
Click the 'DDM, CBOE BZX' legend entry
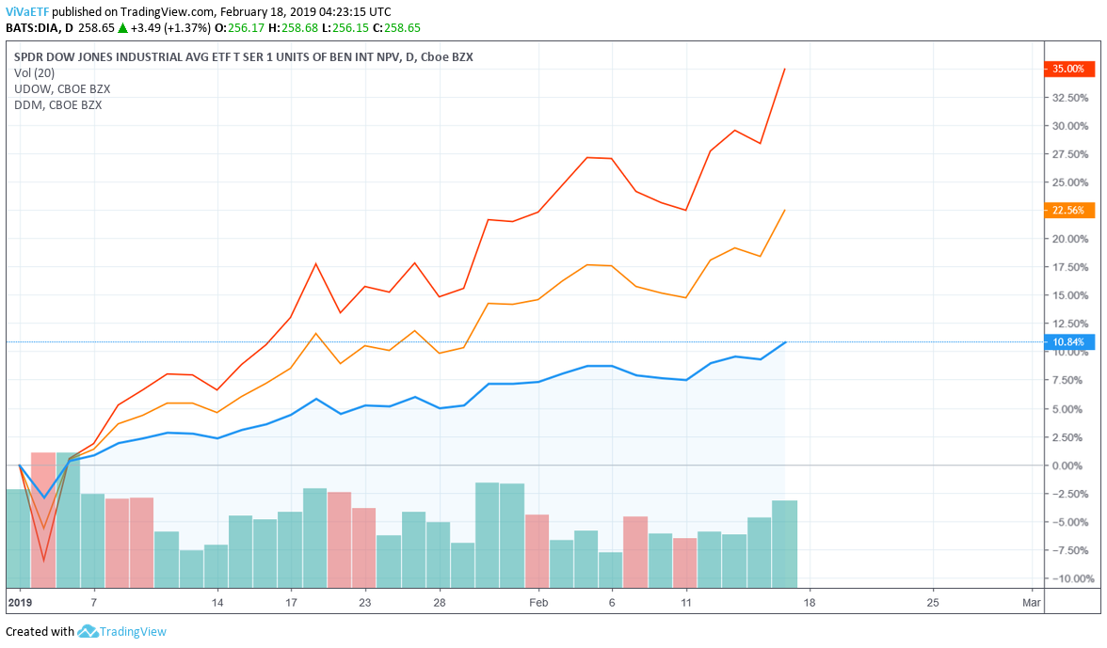coord(58,105)
